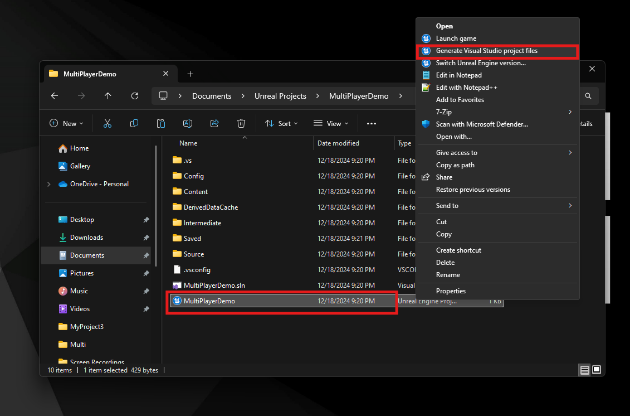Screen dimensions: 630x416
Task: Open the View dropdown menu
Action: point(331,123)
